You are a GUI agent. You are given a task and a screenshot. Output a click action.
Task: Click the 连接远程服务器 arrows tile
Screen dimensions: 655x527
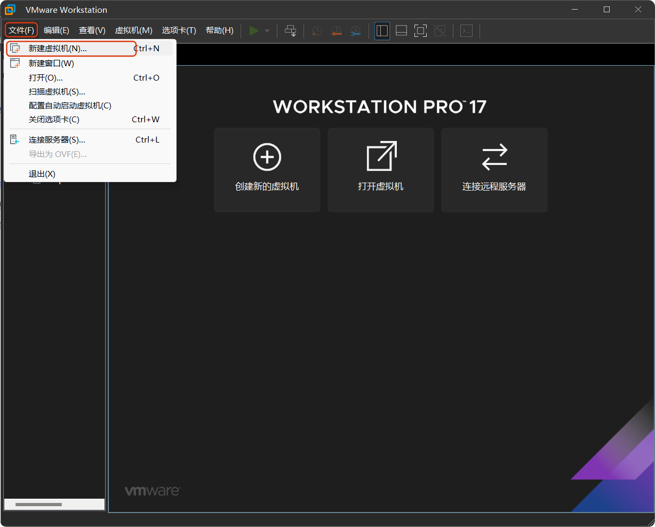coord(494,170)
